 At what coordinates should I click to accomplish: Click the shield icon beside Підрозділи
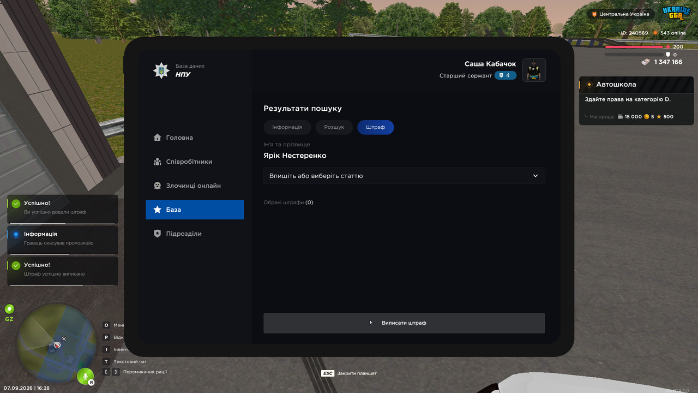click(158, 234)
